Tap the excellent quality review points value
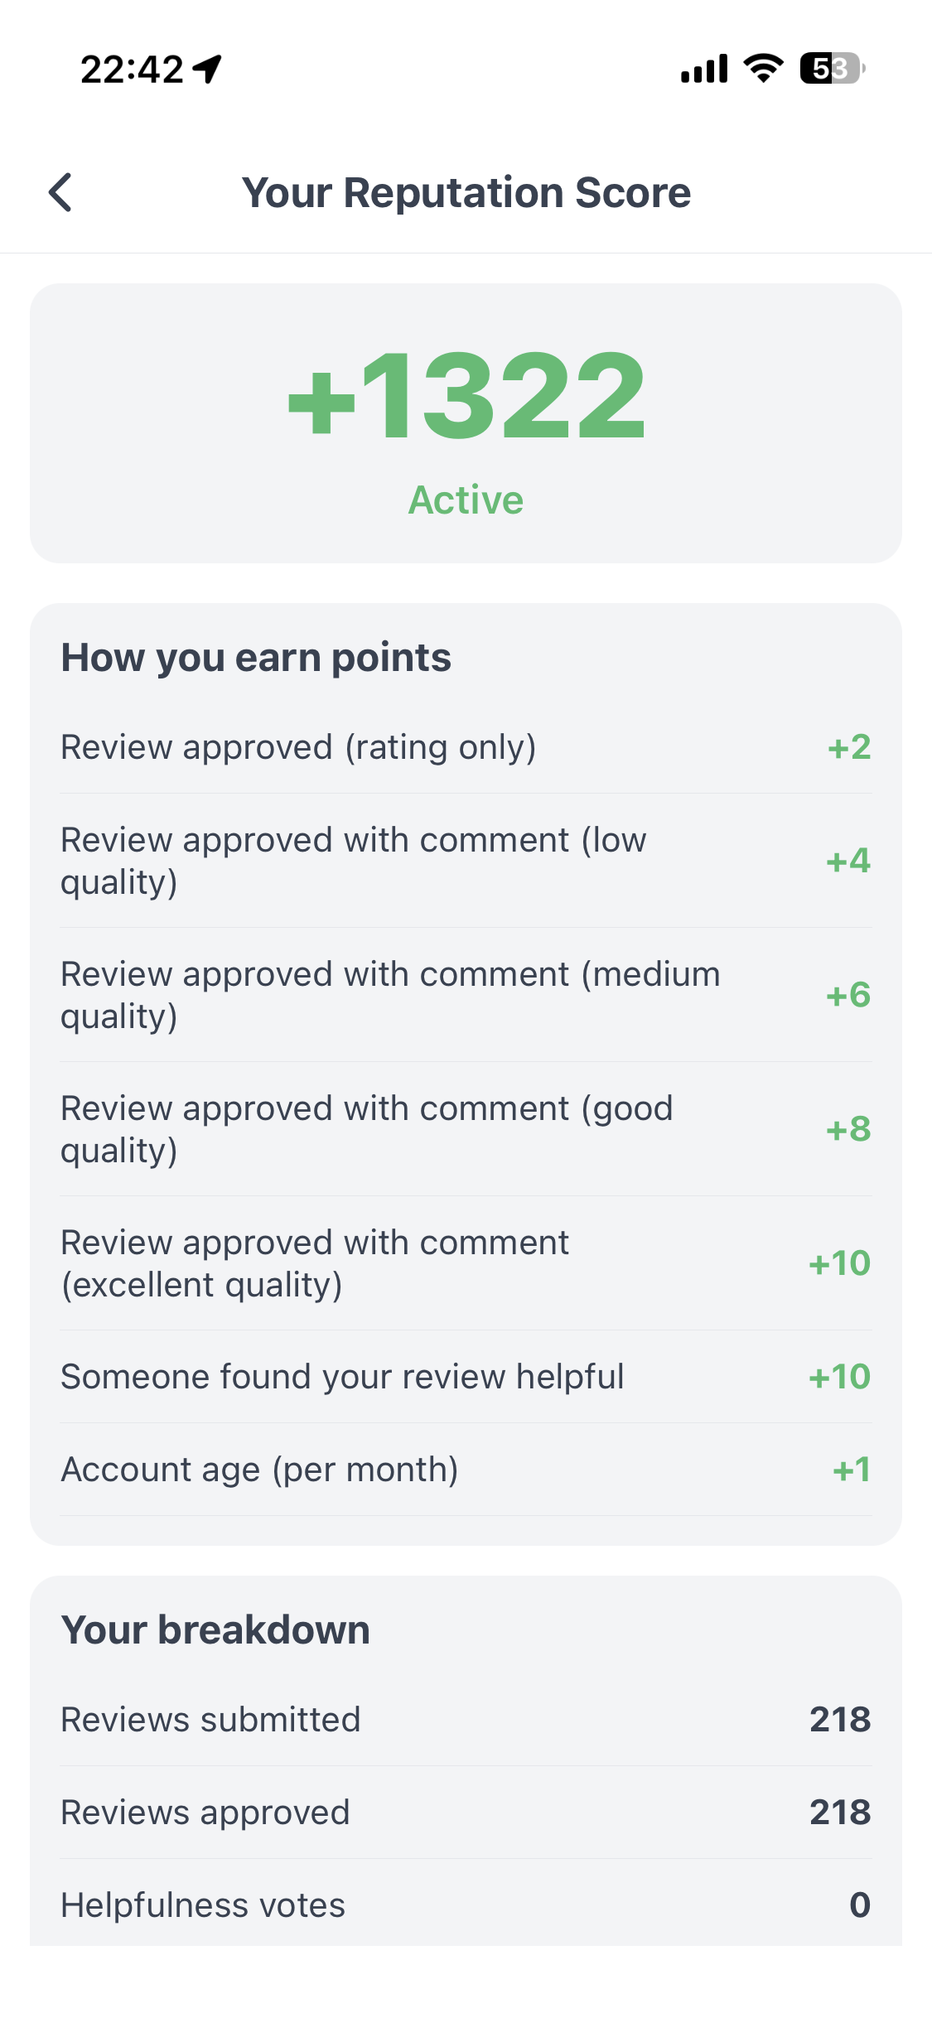932x2018 pixels. tap(839, 1262)
